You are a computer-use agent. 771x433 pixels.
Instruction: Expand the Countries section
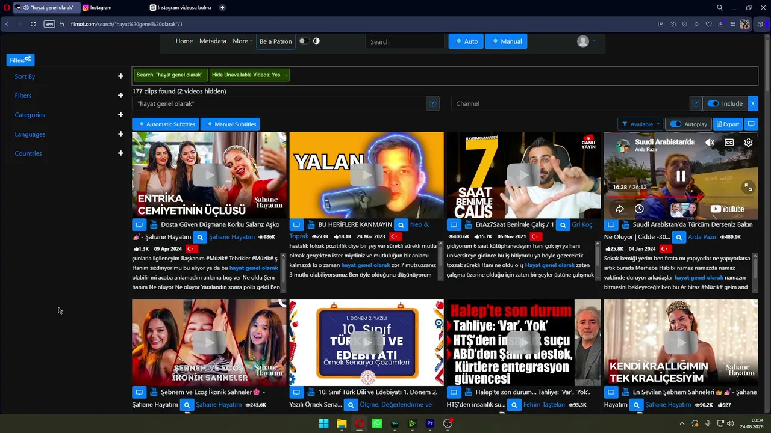(x=120, y=153)
